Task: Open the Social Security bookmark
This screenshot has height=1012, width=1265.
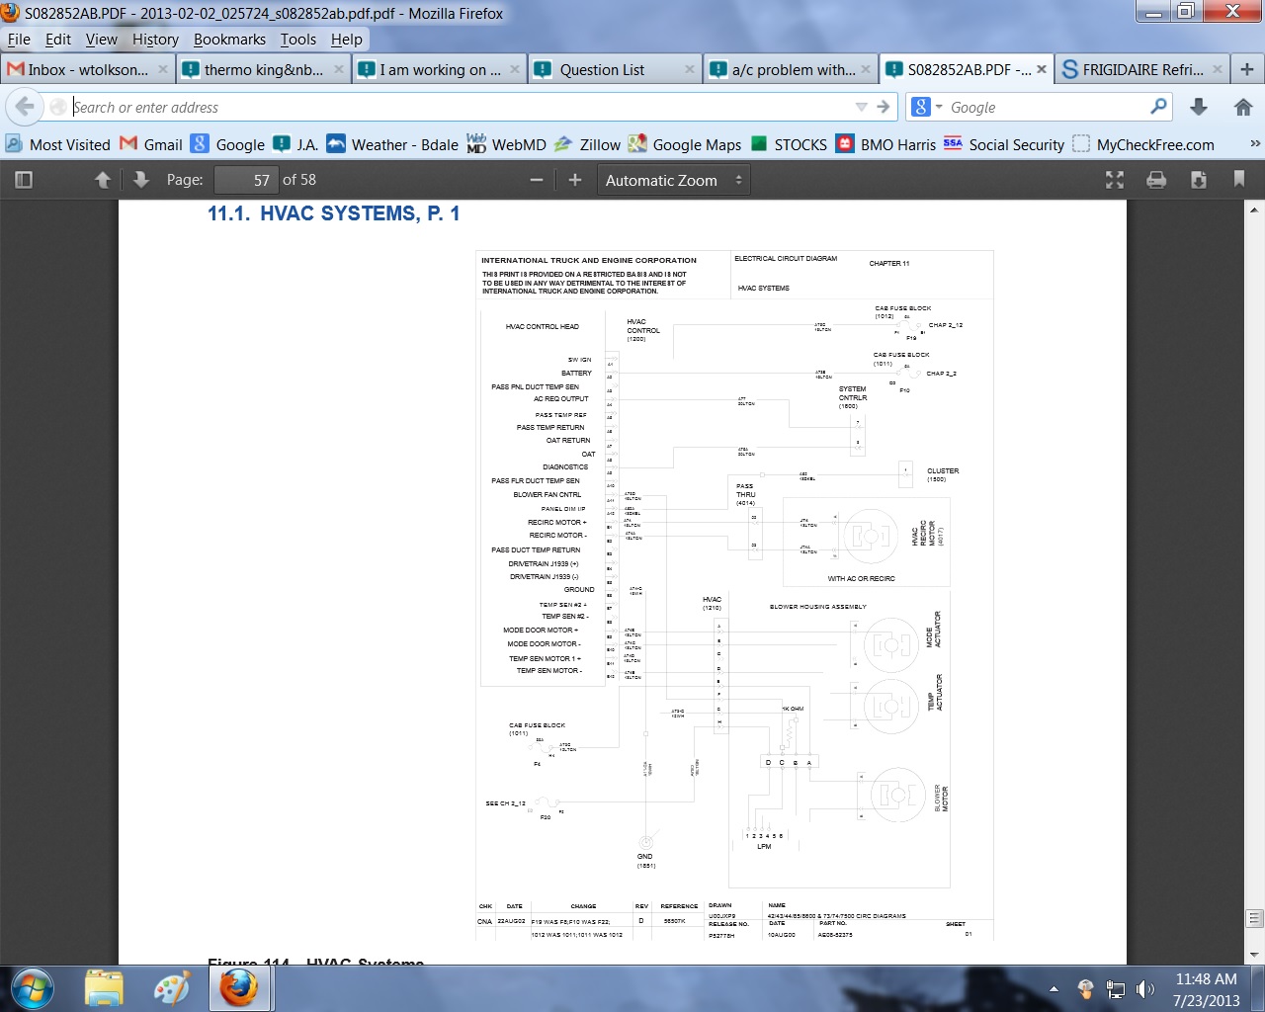Action: tap(1003, 144)
